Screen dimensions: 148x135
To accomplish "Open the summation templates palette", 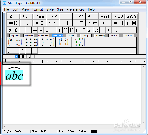I will tap(53, 23).
